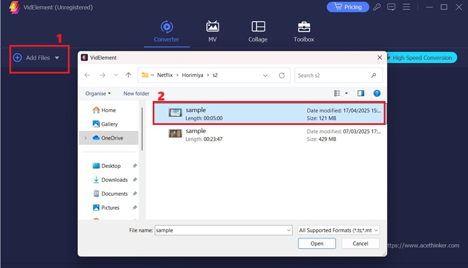
Task: Open the help question mark icon
Action: pos(377,93)
